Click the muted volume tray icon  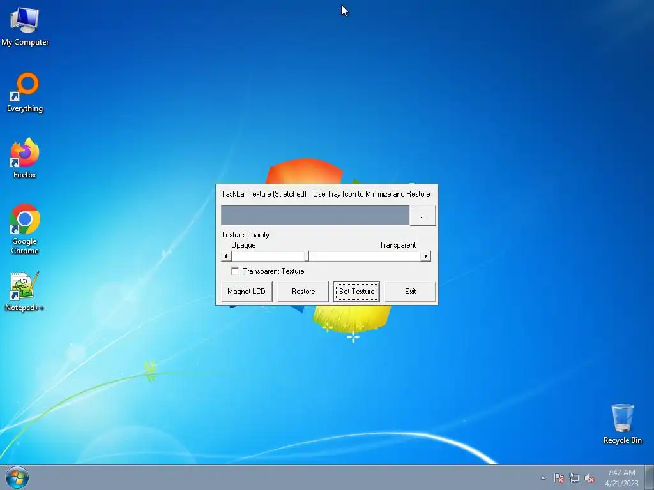[589, 479]
